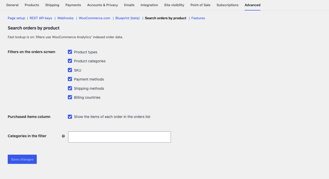
Task: Open the General settings tab
Action: (x=12, y=5)
